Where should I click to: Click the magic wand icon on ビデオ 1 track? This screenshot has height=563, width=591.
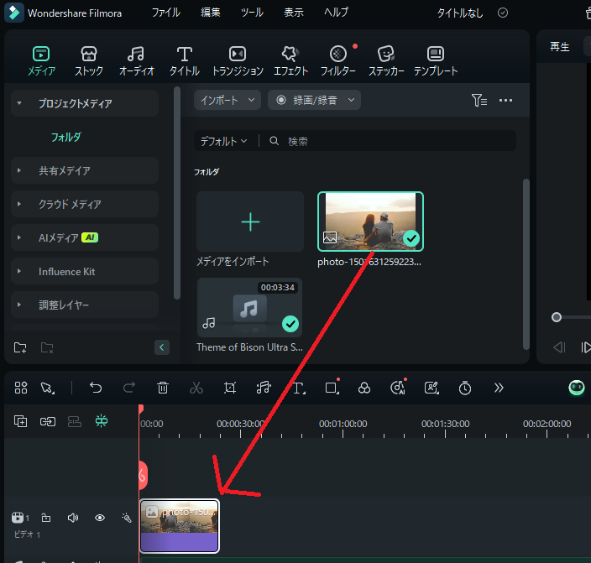tap(127, 518)
